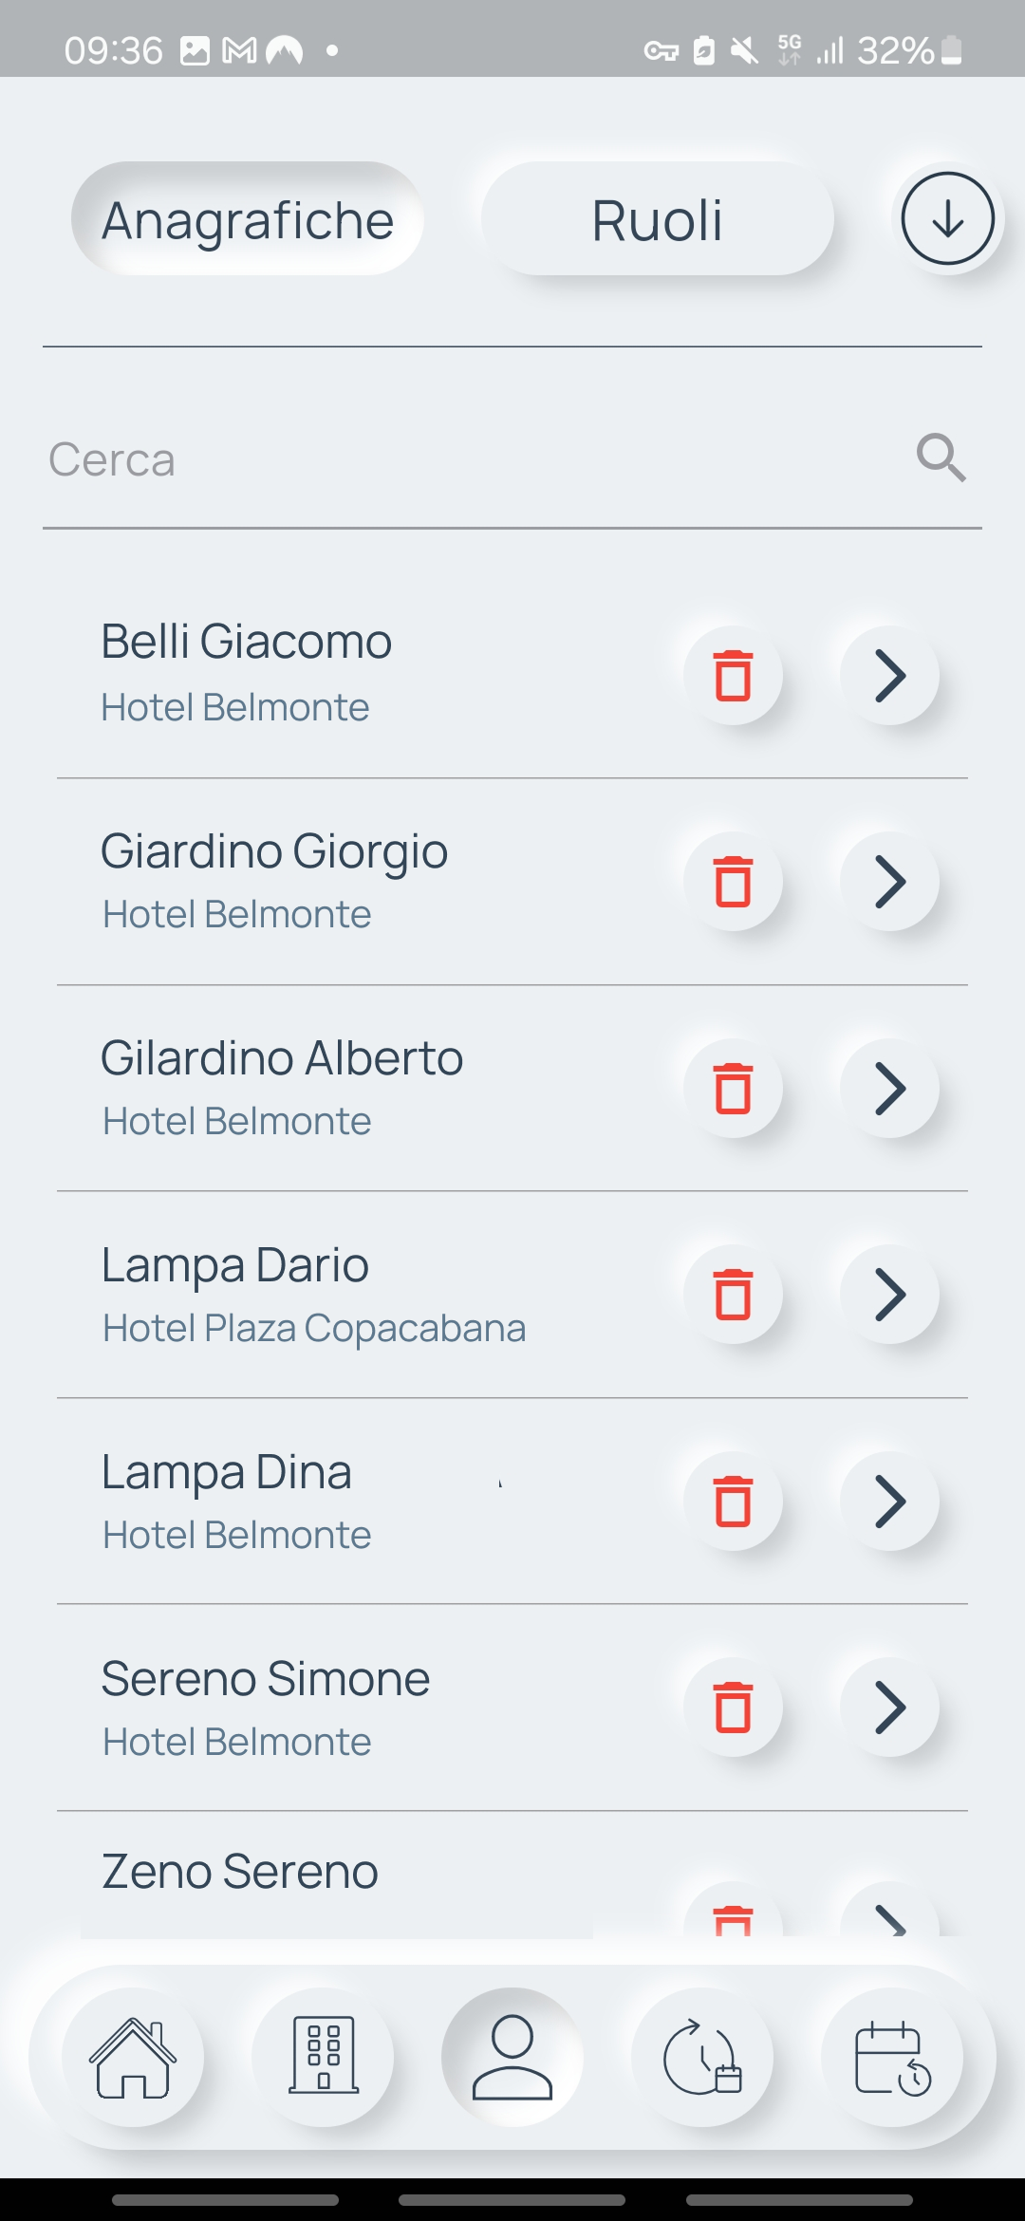1025x2221 pixels.
Task: Select the Anagrafiche tab
Action: click(x=248, y=220)
